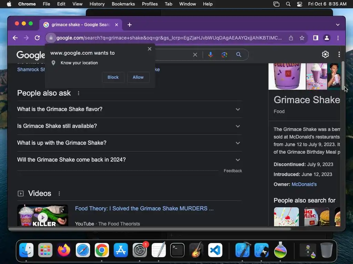Open the Chrome profile avatar menu
This screenshot has width=353, height=264.
tap(327, 38)
